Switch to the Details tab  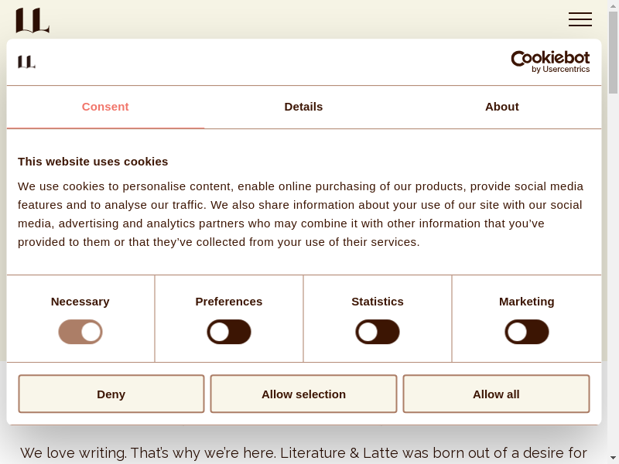pos(303,107)
